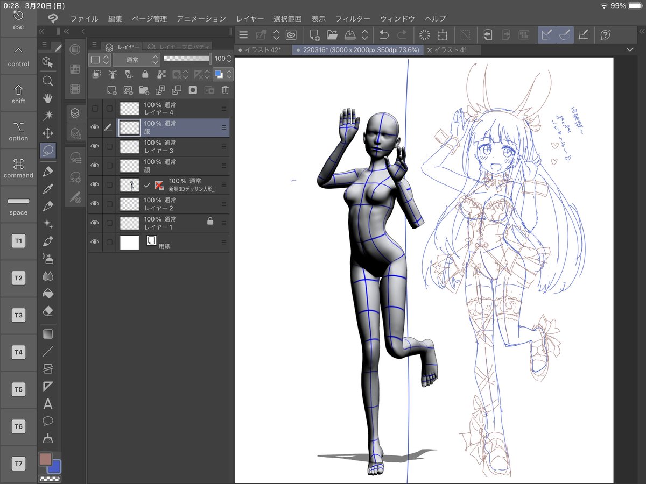Click the Scale/Rotate transform icon

(443, 35)
